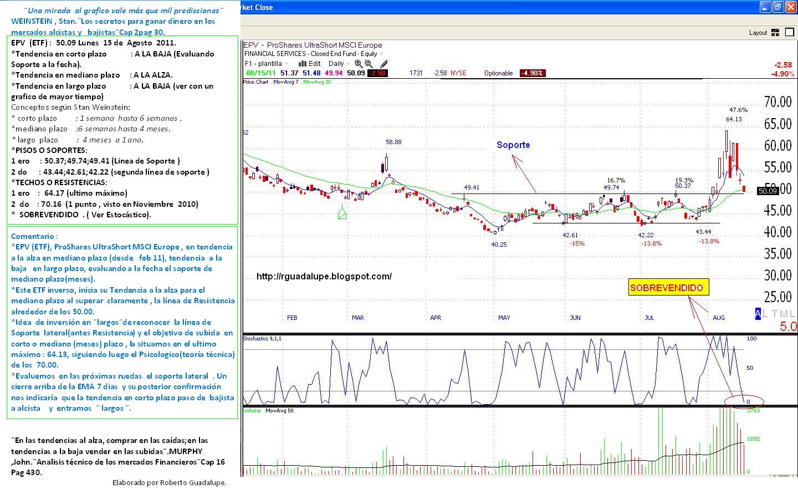
Task: Click the high price 51.48
Action: coord(311,73)
